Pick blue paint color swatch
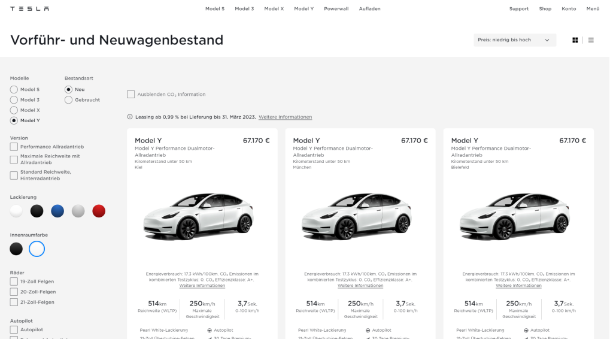The image size is (613, 339). (57, 211)
